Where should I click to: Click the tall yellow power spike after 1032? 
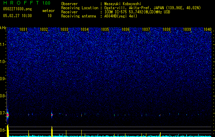(52, 132)
